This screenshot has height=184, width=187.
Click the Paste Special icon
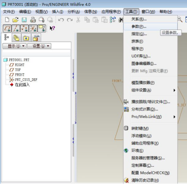[x=104, y=20]
